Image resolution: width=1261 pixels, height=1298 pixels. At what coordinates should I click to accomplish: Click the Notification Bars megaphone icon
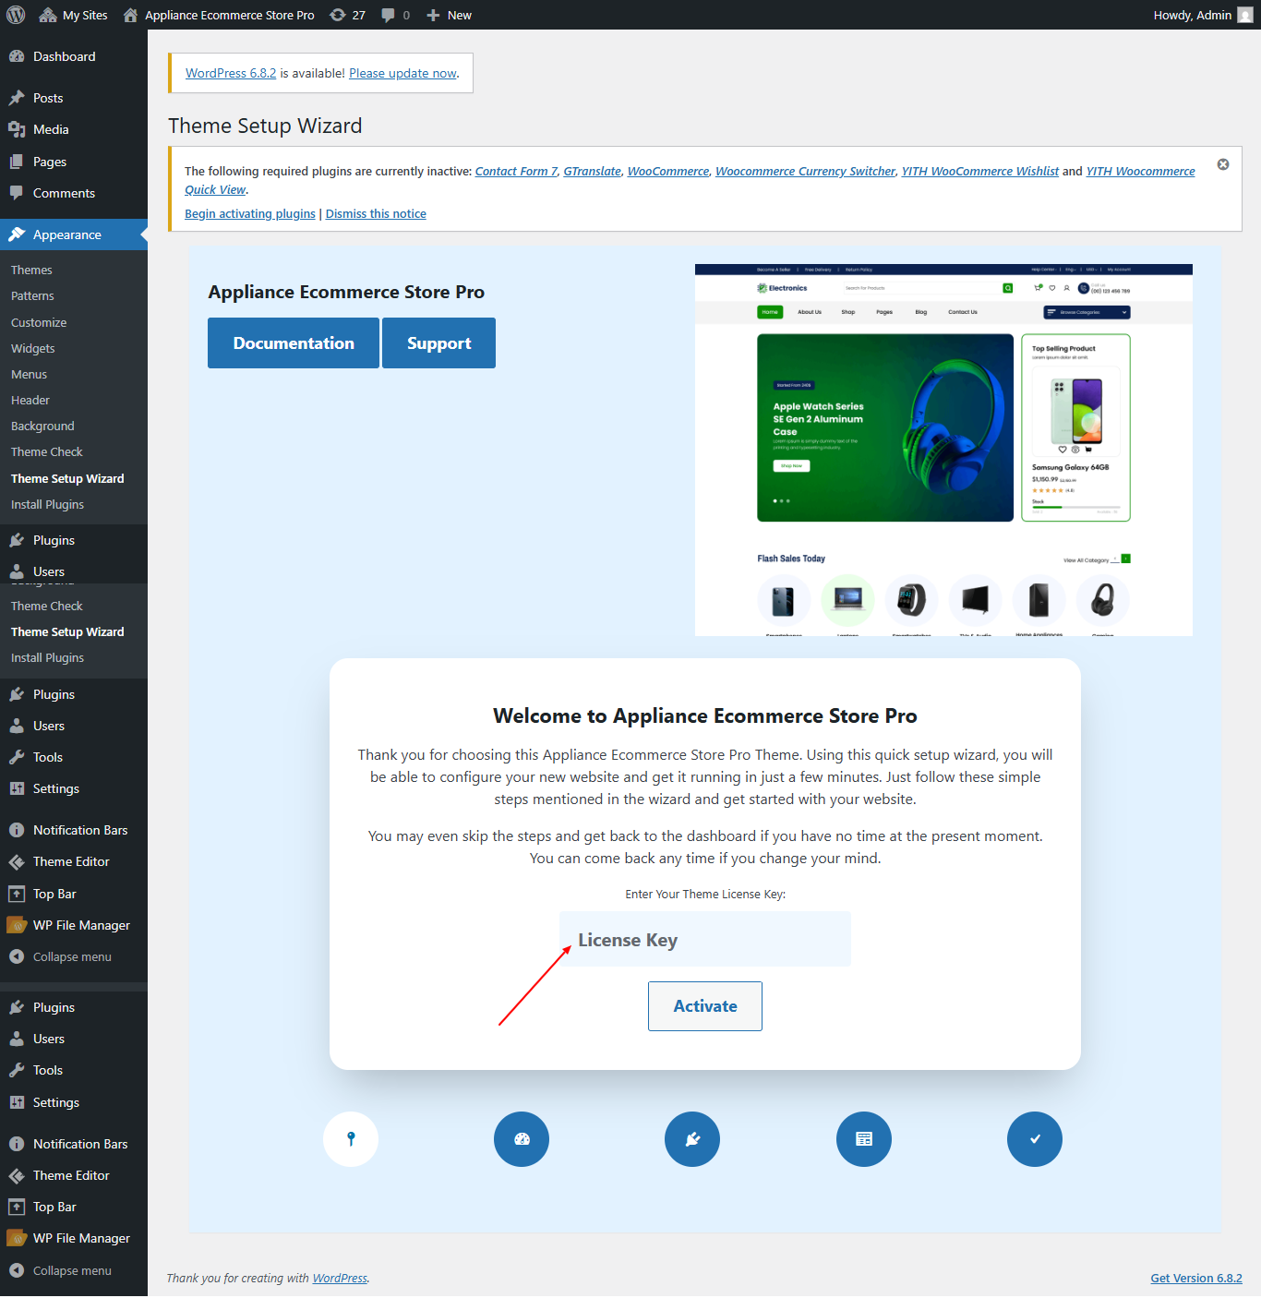click(x=17, y=829)
